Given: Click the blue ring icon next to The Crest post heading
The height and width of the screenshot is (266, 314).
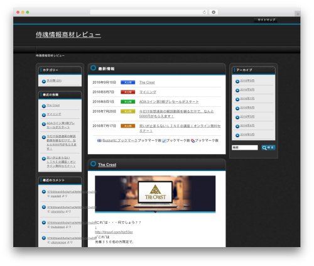Looking at the screenshot, I should point(93,163).
